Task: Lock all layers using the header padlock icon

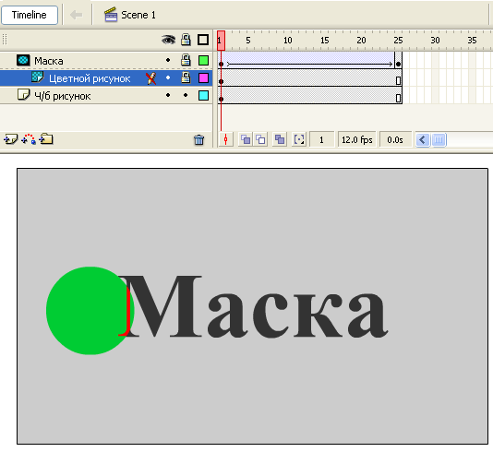Action: click(186, 40)
